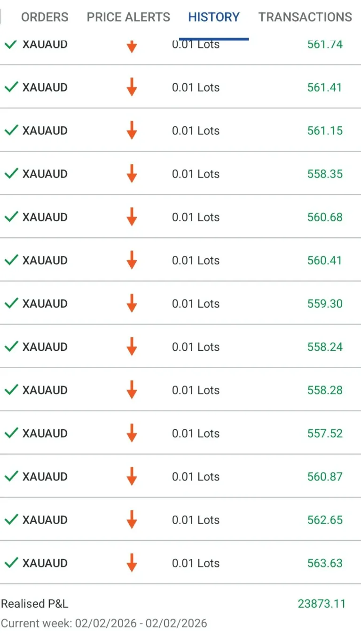The height and width of the screenshot is (634, 361).
Task: Click the sell arrow on 558.28 trade
Action: click(x=132, y=390)
